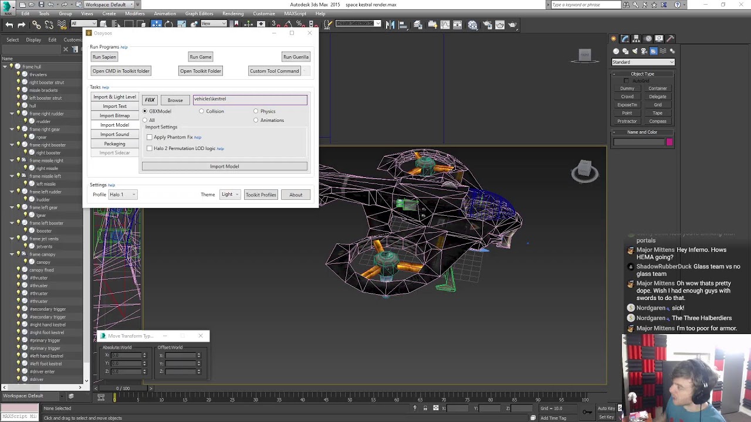Open the Graph Editors menu
This screenshot has height=422, width=751.
click(199, 13)
